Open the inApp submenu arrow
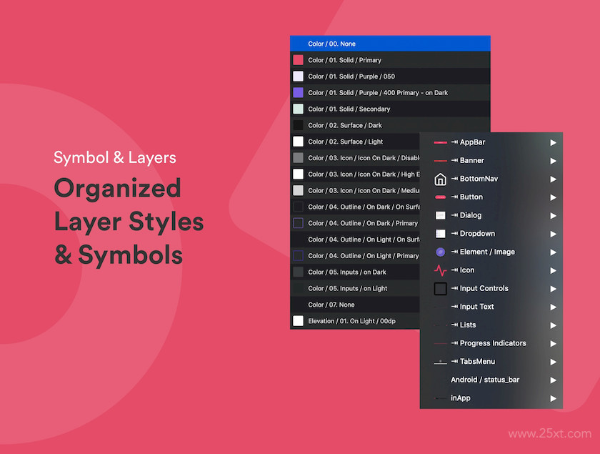Screen dimensions: 600x454 pyautogui.click(x=553, y=398)
